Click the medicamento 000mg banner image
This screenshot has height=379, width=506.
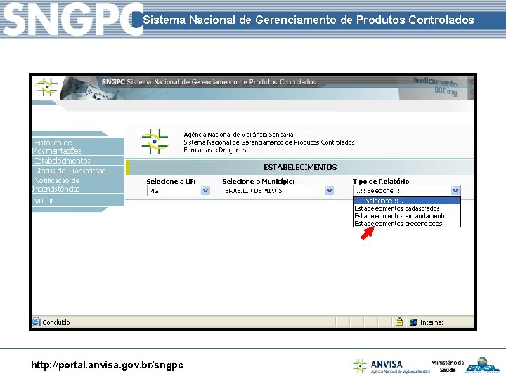click(435, 87)
